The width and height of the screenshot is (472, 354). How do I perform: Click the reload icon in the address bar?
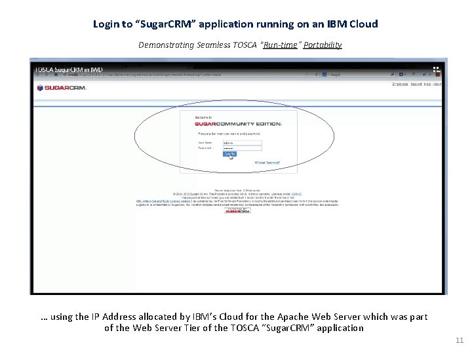(317, 74)
